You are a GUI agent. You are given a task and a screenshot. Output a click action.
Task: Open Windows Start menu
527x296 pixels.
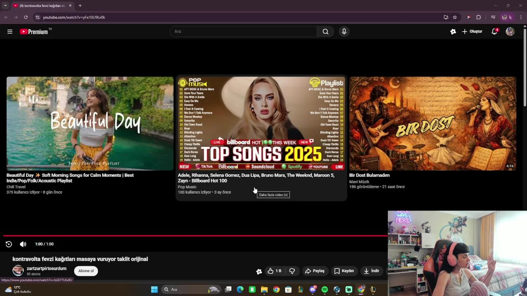pos(154,289)
